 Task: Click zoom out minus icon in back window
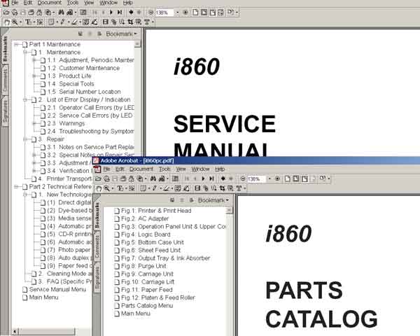(x=150, y=13)
